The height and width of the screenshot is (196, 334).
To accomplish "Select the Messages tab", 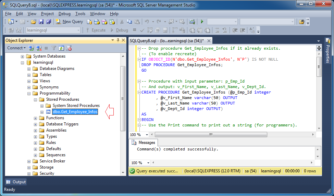I will click(144, 143).
